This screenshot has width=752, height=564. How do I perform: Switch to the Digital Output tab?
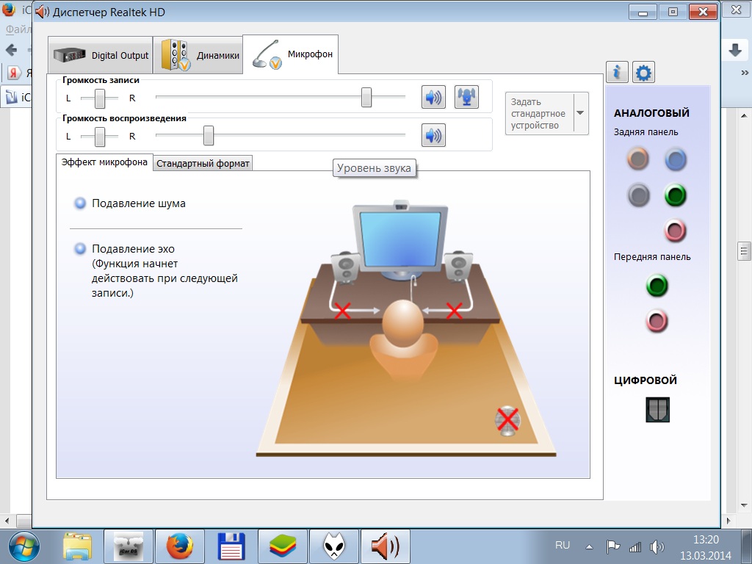pos(100,55)
